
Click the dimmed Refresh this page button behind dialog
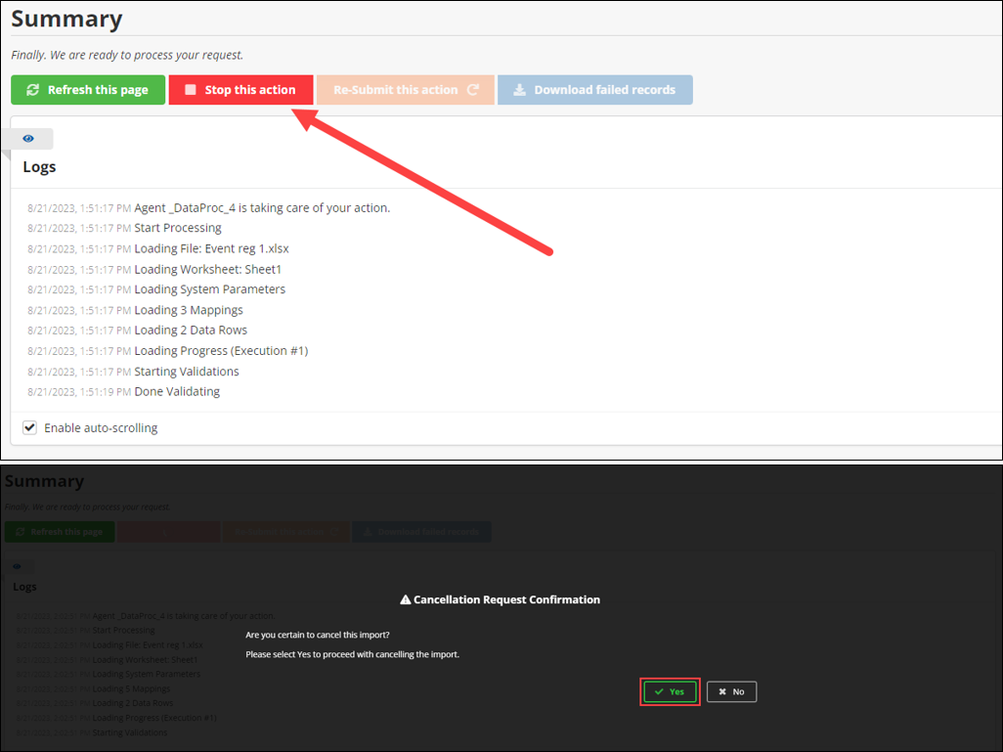pyautogui.click(x=60, y=532)
